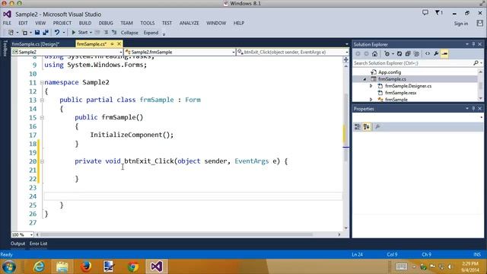The height and width of the screenshot is (274, 487).
Task: Open the toolbar overflow options arrow
Action: point(164,33)
